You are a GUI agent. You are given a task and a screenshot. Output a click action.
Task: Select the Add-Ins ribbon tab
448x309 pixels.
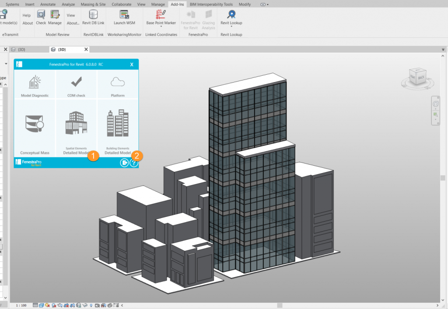177,4
